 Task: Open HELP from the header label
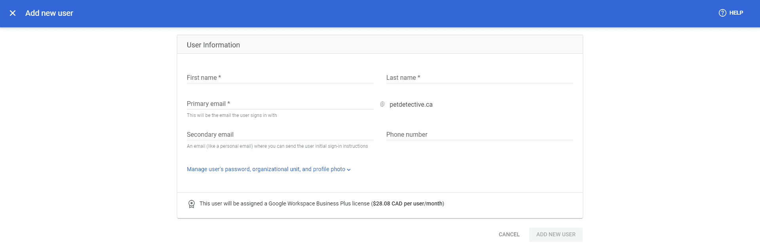click(736, 13)
